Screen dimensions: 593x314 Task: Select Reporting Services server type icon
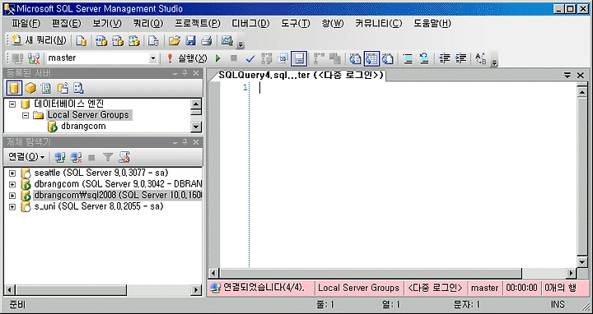[x=46, y=88]
